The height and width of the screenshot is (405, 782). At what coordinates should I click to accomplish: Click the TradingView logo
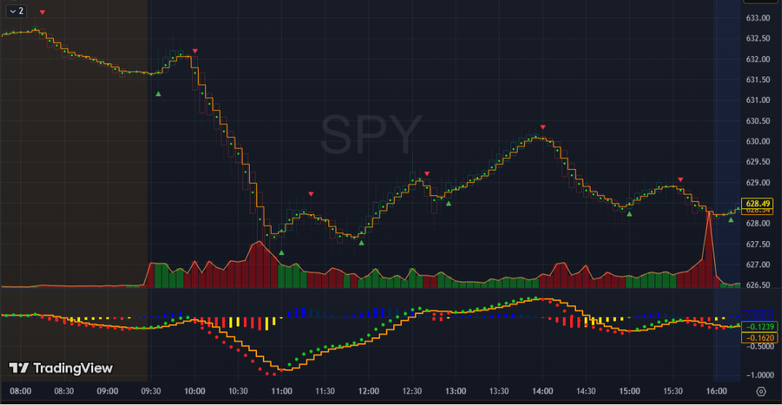61,368
